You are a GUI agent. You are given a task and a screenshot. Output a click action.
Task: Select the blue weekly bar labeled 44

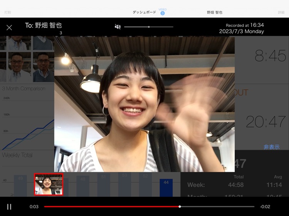click(x=166, y=188)
